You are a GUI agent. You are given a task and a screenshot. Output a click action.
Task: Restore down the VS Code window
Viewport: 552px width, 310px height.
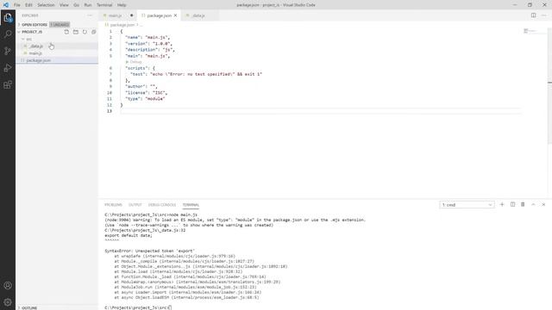pos(530,5)
